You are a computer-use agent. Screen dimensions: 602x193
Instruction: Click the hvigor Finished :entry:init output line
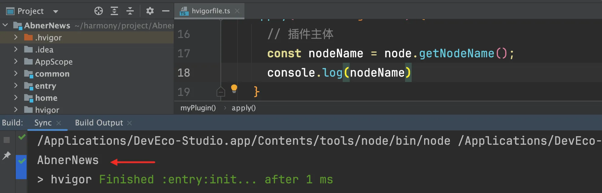click(185, 179)
